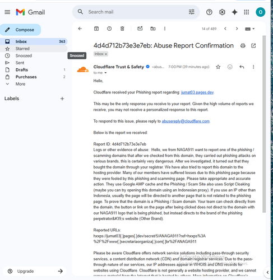Screen dimensions: 273x280
Task: Show side panel chevron
Action: coord(267,272)
